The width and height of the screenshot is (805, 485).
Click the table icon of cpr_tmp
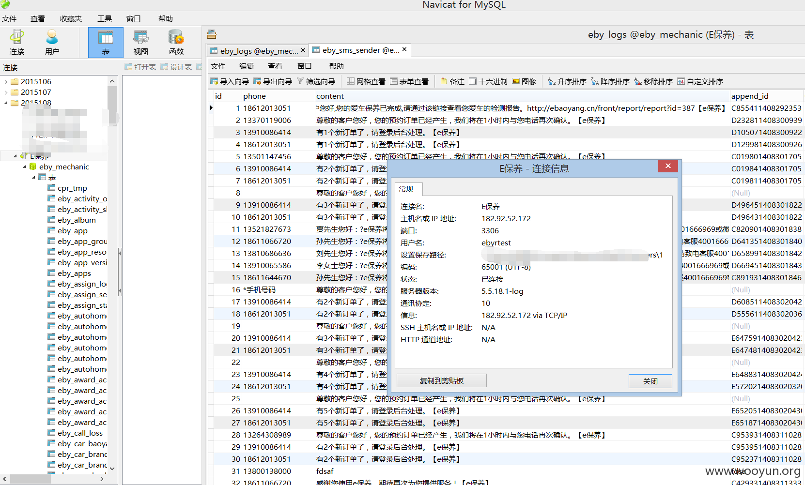[51, 188]
